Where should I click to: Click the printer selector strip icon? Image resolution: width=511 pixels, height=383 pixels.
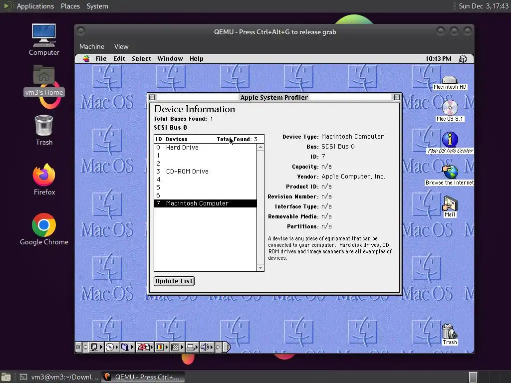(x=191, y=347)
